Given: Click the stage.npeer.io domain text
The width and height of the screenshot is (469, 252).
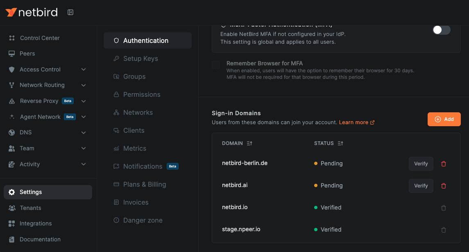Looking at the screenshot, I should pyautogui.click(x=241, y=230).
